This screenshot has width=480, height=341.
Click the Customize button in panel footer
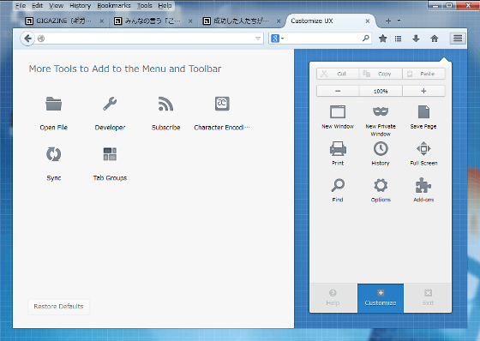pyautogui.click(x=381, y=298)
